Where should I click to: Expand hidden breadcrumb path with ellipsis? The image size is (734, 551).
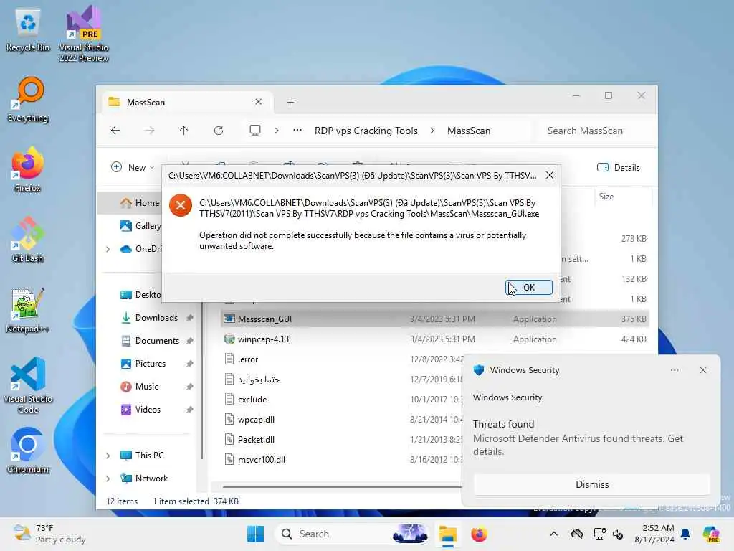pyautogui.click(x=297, y=131)
